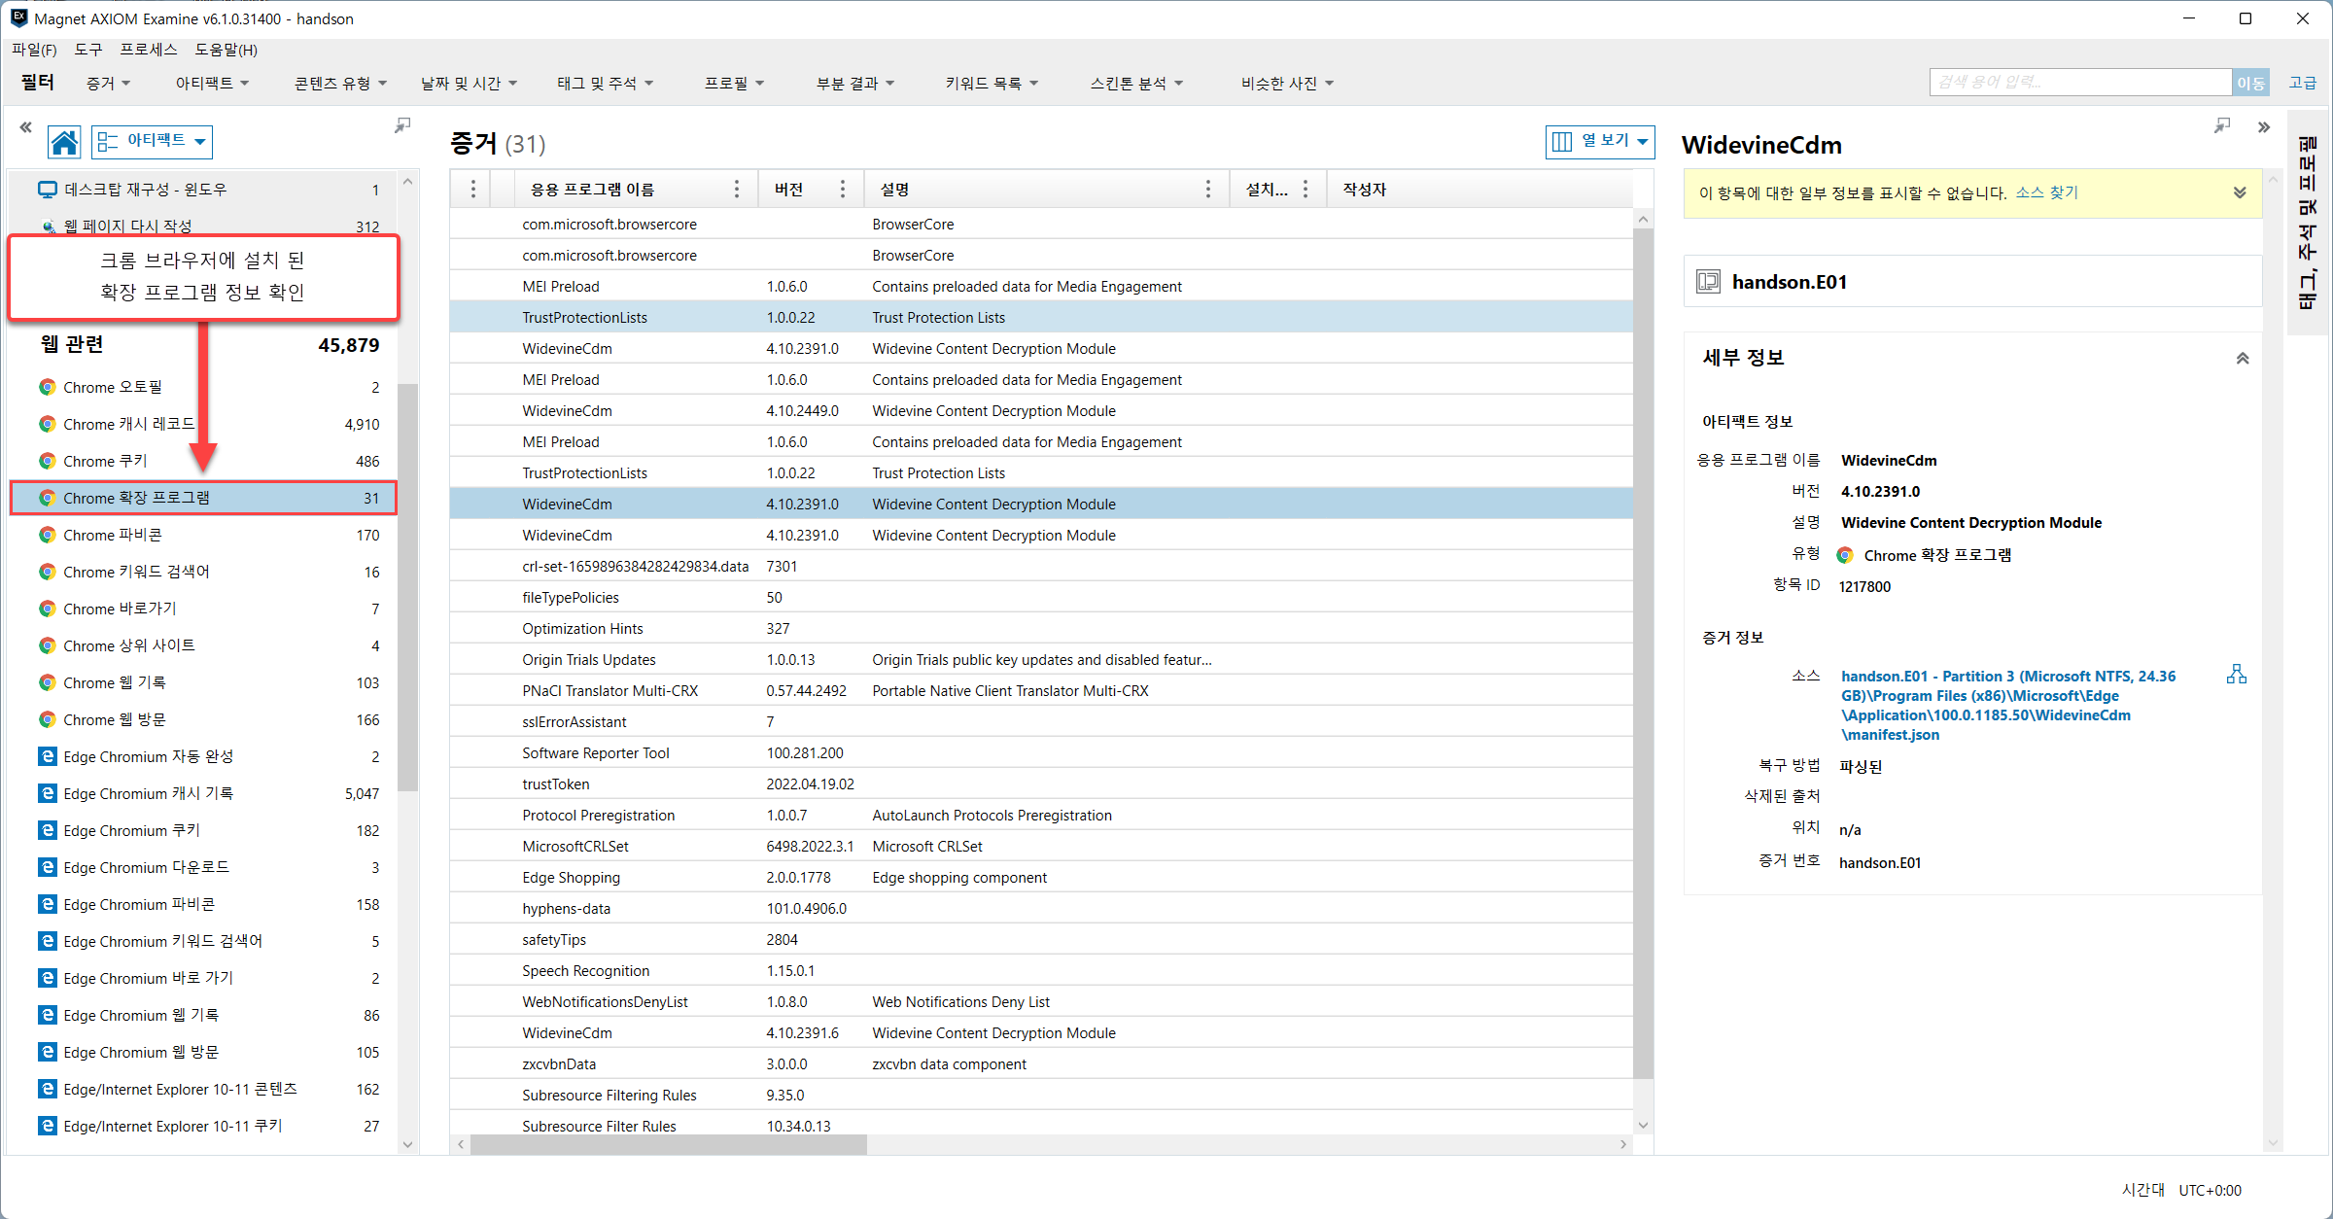The image size is (2333, 1219).
Task: Pin the artifact navigation pane
Action: pyautogui.click(x=402, y=125)
